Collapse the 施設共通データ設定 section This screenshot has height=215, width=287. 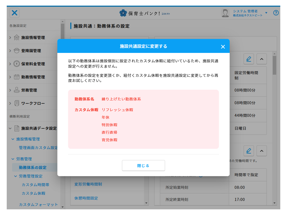coord(10,128)
